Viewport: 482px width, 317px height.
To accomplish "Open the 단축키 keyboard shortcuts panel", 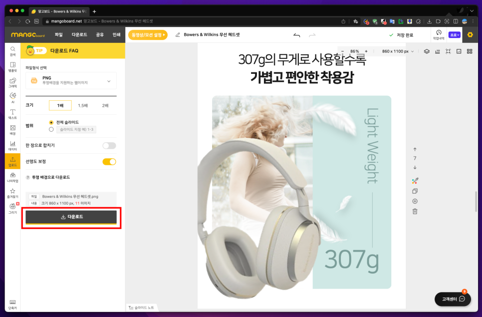I will coord(12,304).
